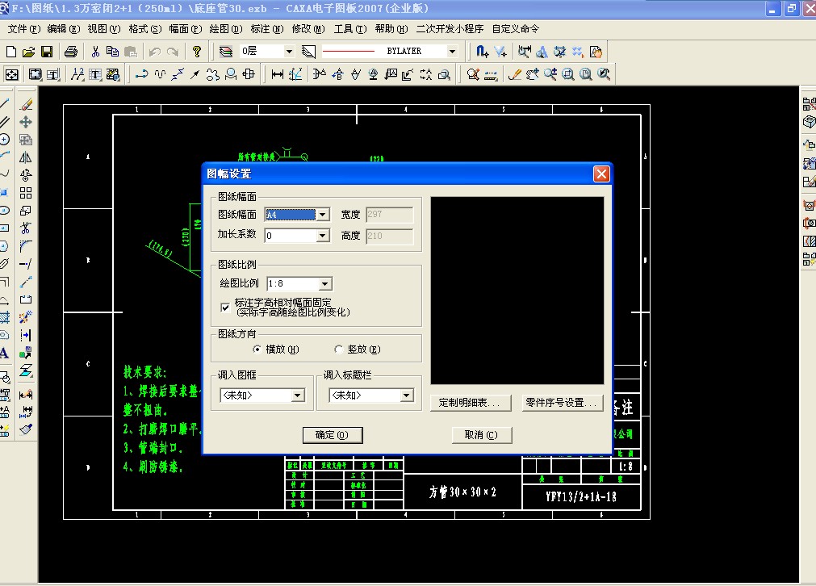Image resolution: width=816 pixels, height=586 pixels.
Task: Click the New file icon
Action: tap(11, 52)
